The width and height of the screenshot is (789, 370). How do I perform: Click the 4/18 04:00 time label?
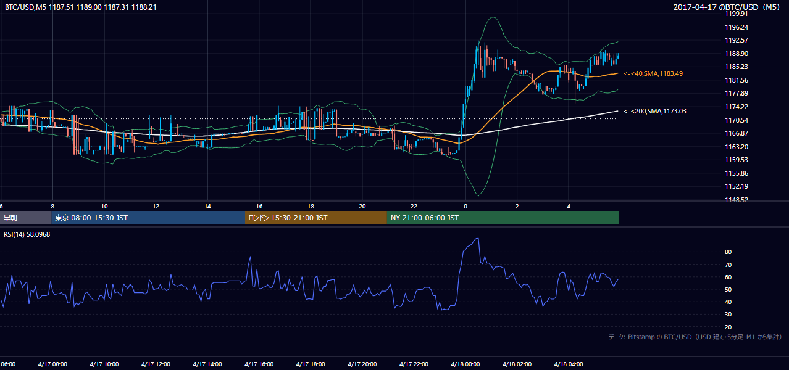[x=569, y=364]
